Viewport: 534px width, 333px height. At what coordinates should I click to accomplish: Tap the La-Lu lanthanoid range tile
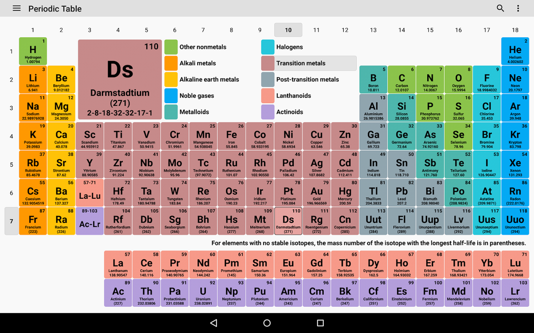[x=90, y=193]
